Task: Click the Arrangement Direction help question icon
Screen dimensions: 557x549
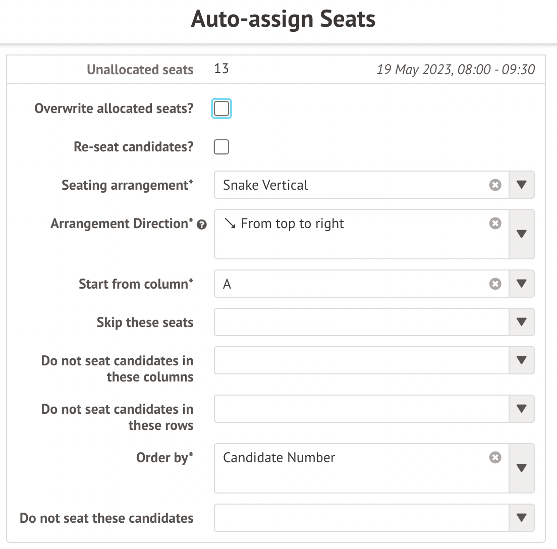Action: (202, 225)
